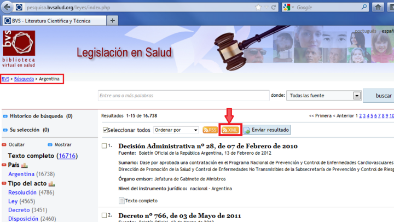Filter by Decreto act type
This screenshot has width=394, height=222.
[x=19, y=210]
